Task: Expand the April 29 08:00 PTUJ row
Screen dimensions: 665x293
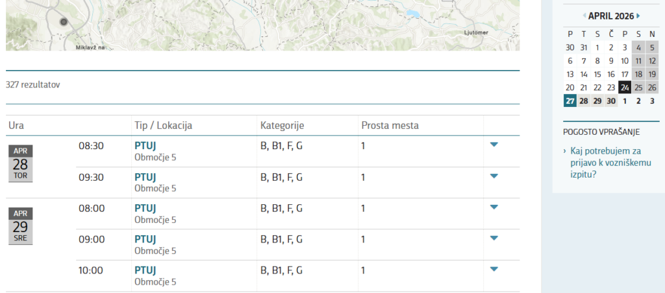Action: [x=494, y=207]
